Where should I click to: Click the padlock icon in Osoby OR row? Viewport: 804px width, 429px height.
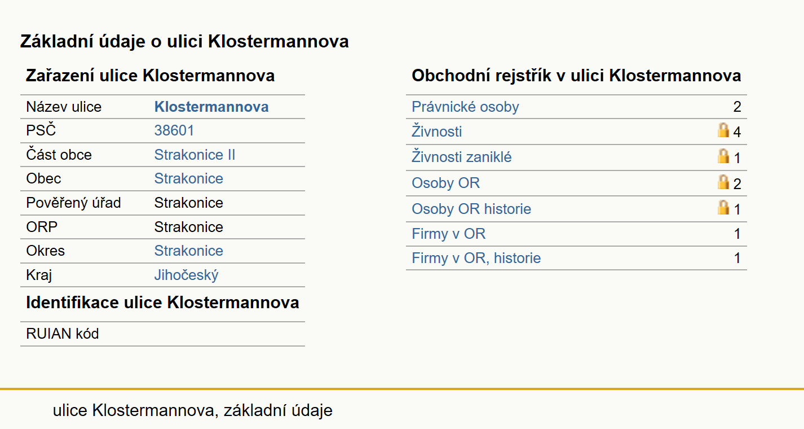tap(723, 182)
